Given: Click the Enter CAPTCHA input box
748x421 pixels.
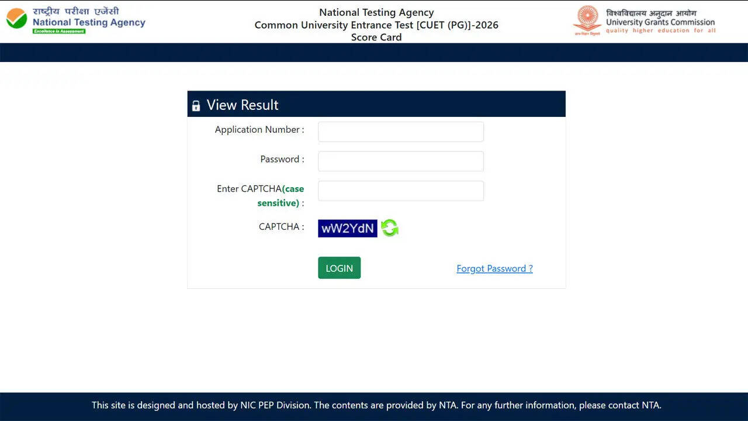Looking at the screenshot, I should click(x=400, y=191).
